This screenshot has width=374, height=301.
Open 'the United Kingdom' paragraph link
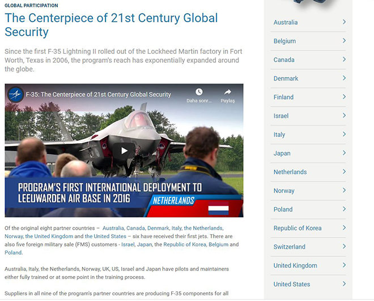point(49,236)
